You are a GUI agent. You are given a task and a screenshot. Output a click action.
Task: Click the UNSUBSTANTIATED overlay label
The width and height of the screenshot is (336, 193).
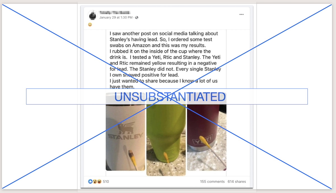170,97
